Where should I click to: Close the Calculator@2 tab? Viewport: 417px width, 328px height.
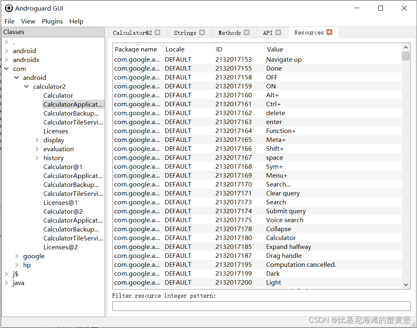157,32
